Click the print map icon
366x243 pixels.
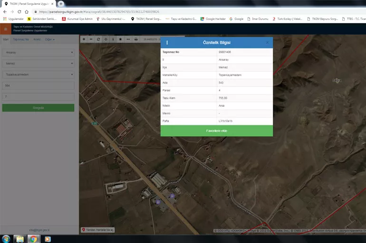coord(136,39)
